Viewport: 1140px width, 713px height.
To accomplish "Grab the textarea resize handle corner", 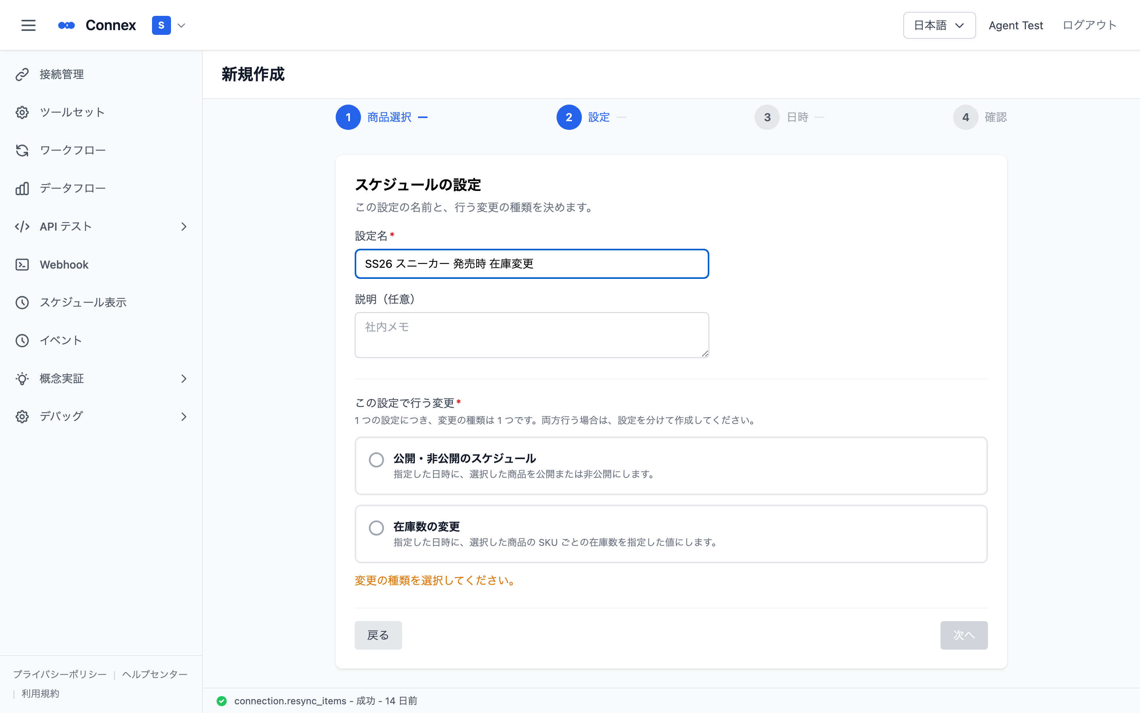I will point(705,354).
